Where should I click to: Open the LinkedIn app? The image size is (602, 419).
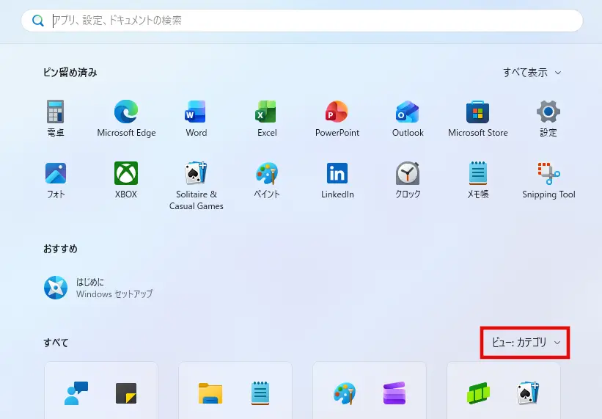337,180
